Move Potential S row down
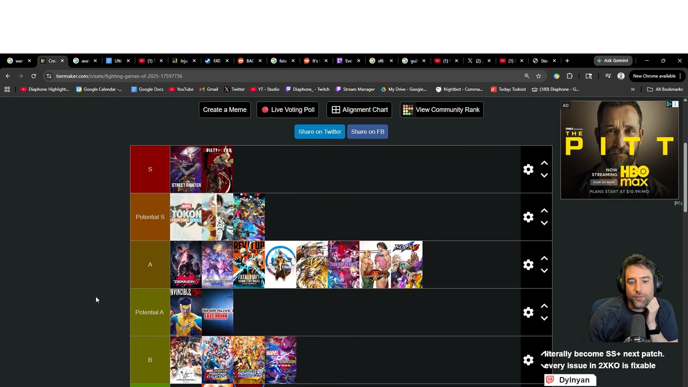Screen dimensions: 688x387 click(x=544, y=223)
